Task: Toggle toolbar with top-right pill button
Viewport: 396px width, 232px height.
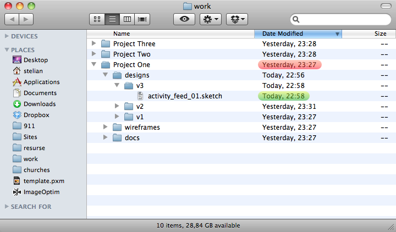Action: coord(386,6)
